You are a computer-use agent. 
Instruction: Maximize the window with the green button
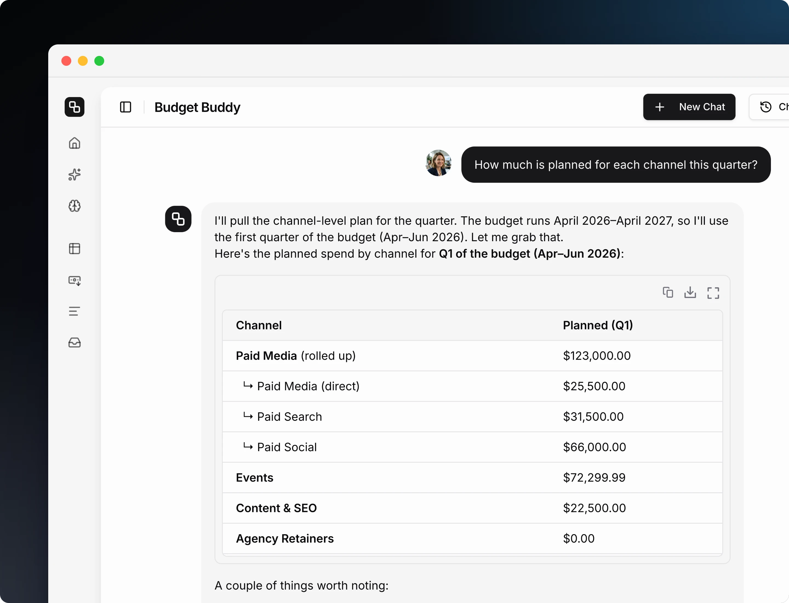pos(99,61)
